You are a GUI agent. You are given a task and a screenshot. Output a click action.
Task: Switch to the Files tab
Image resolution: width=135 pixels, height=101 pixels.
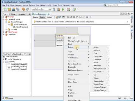(13, 14)
